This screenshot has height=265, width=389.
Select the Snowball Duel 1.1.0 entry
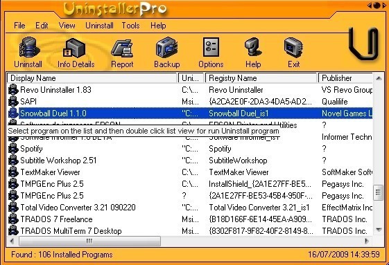(190, 113)
